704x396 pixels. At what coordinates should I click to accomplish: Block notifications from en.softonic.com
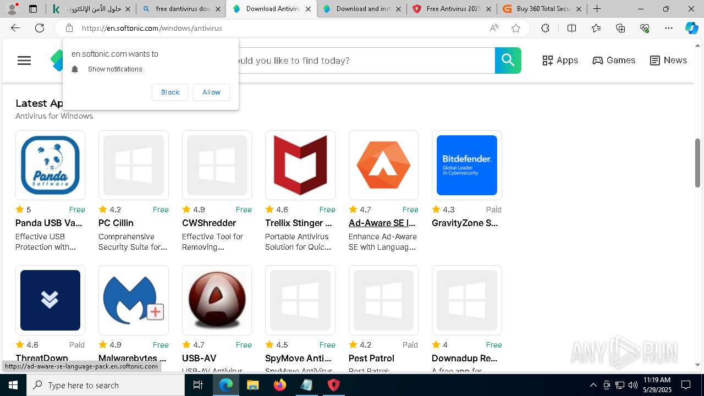pyautogui.click(x=170, y=92)
